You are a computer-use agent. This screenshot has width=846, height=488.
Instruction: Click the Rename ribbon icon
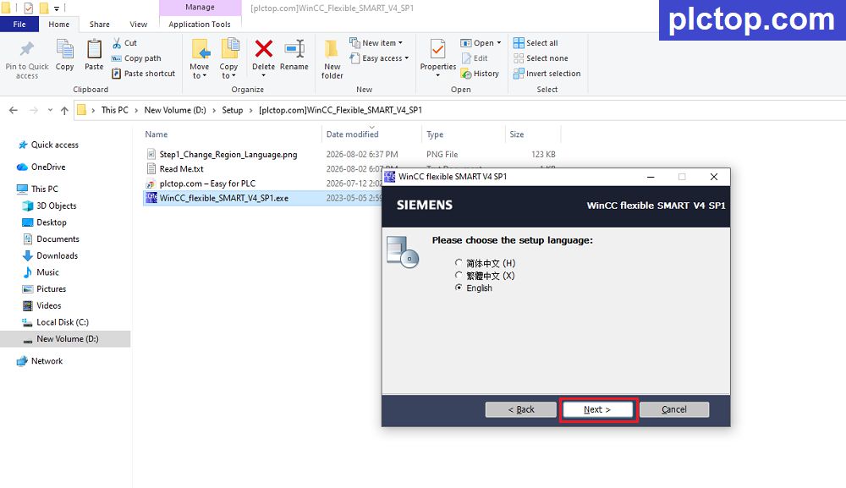294,49
